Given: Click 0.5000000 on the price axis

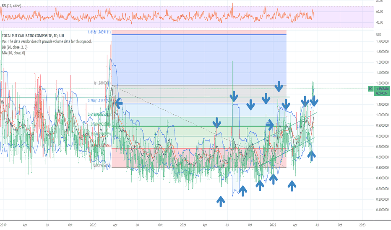Looking at the screenshot, I should [x=382, y=168].
